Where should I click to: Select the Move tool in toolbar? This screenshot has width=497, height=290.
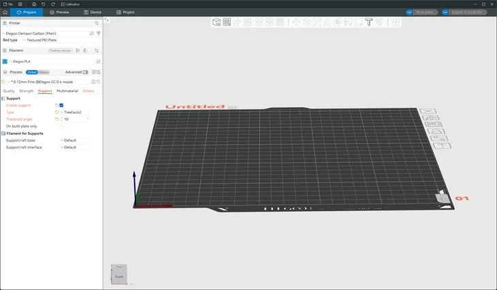pos(296,22)
